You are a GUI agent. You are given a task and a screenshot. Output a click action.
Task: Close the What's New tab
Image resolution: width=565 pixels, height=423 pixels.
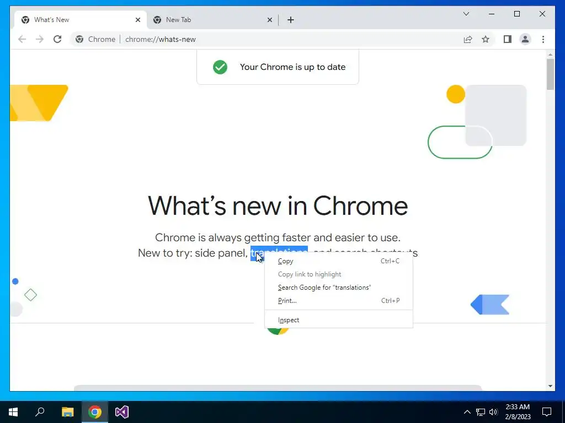[137, 20]
